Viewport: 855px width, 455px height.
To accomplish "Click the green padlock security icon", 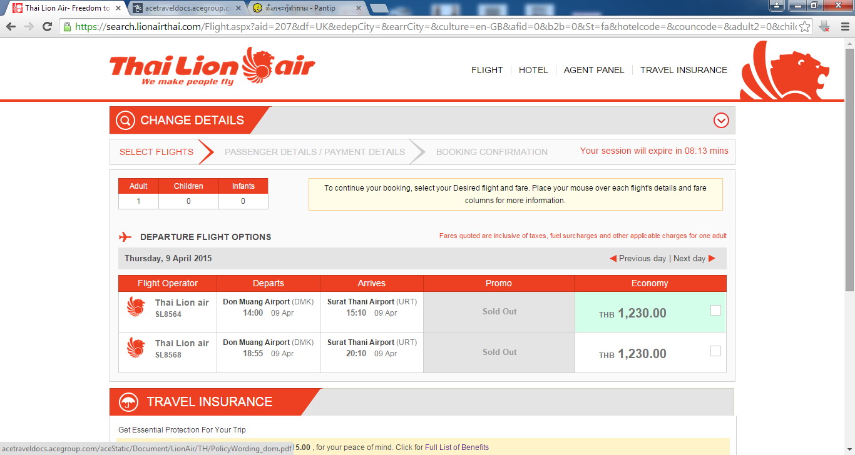I will pyautogui.click(x=67, y=26).
